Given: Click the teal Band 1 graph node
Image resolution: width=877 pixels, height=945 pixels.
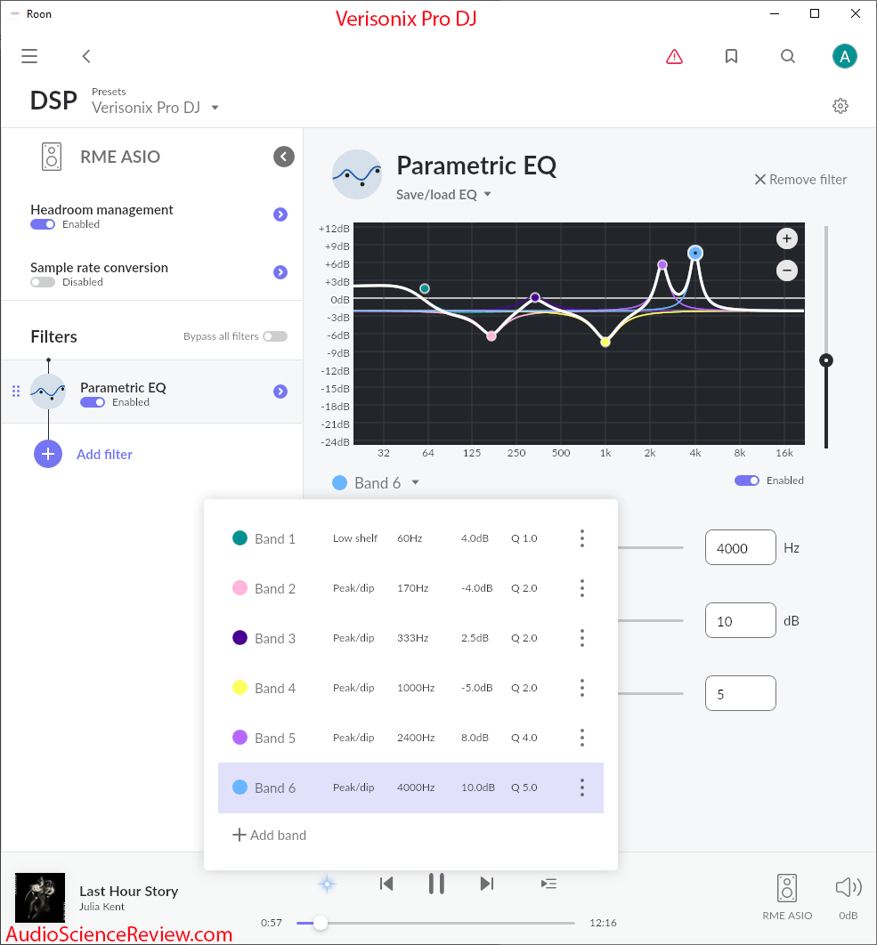Looking at the screenshot, I should 425,288.
